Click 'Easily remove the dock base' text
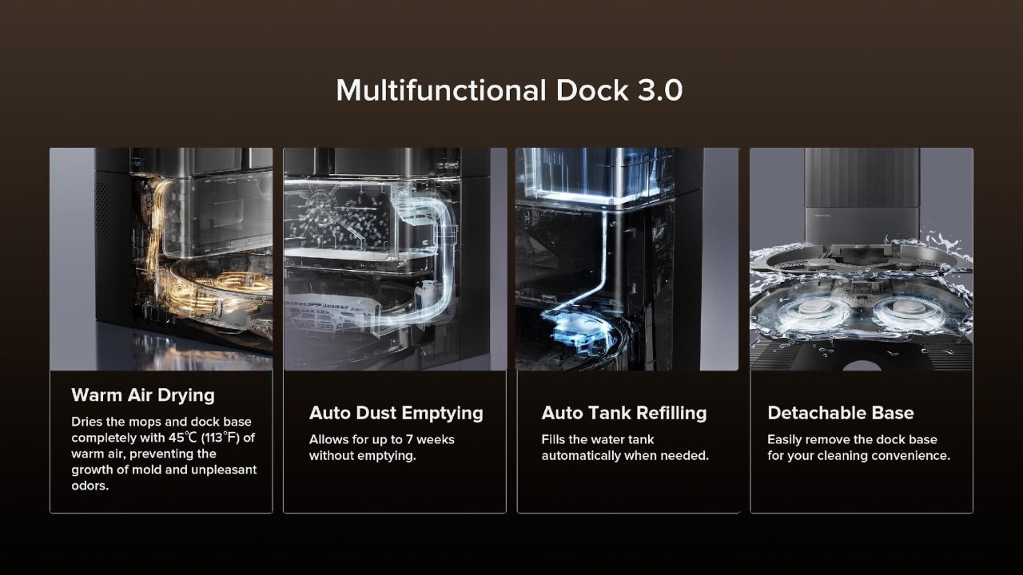Viewport: 1023px width, 575px height. coord(858,447)
